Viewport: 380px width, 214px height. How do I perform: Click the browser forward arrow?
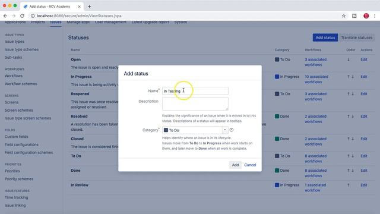[x=14, y=16]
